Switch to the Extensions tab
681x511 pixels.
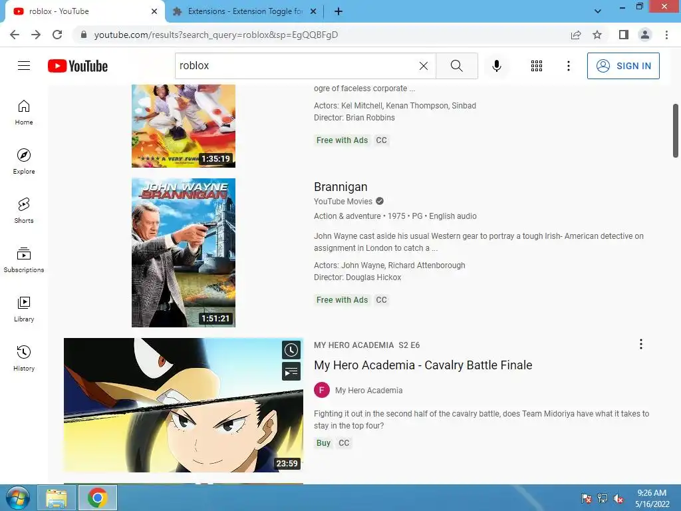[245, 11]
